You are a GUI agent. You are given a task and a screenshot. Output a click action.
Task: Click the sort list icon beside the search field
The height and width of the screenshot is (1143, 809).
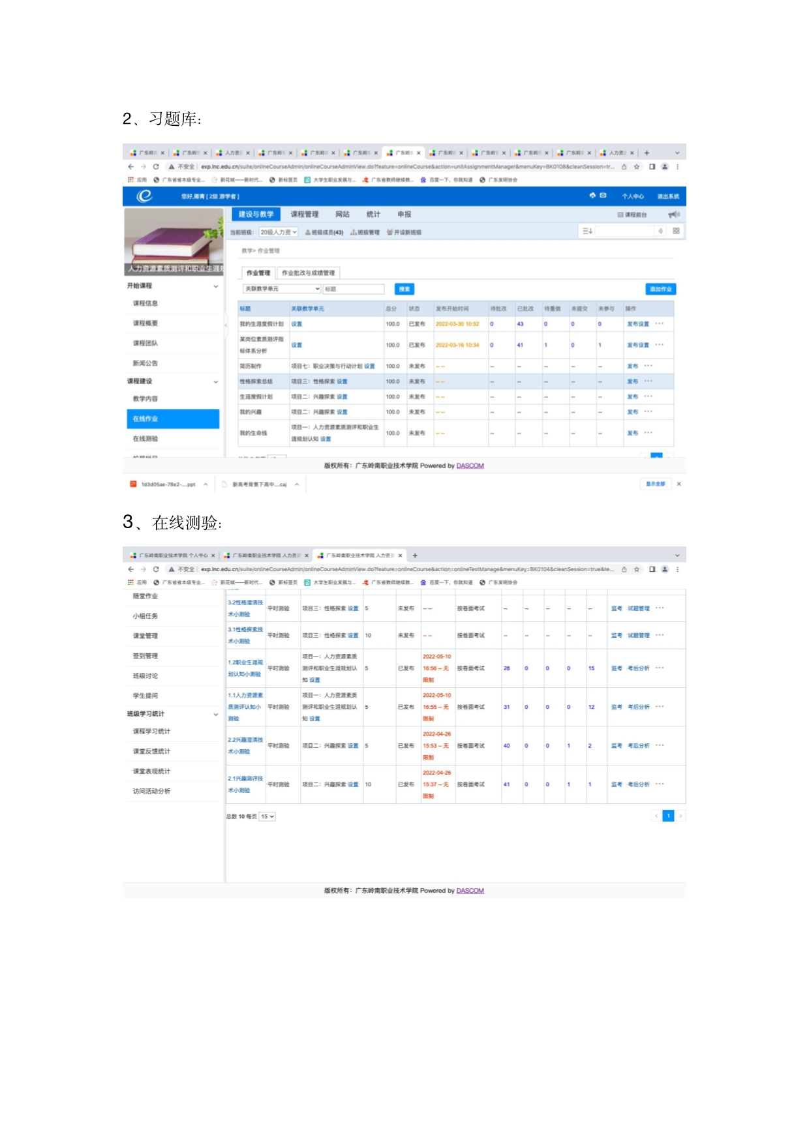pos(587,231)
